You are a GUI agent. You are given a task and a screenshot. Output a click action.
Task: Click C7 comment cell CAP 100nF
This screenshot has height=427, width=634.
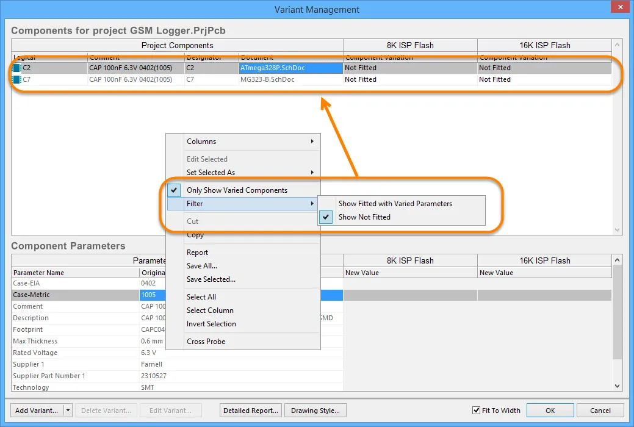pos(136,80)
